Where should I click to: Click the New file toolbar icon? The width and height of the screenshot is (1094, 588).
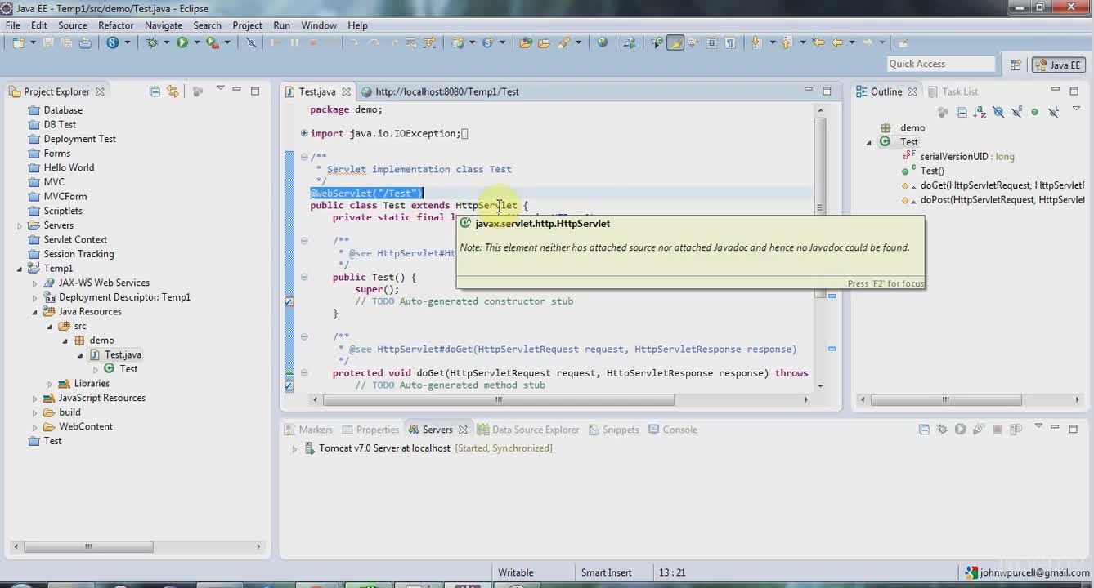tap(19, 42)
